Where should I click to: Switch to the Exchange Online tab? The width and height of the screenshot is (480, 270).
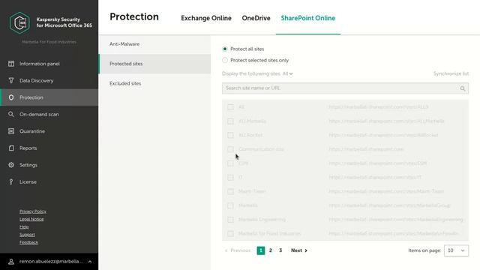[206, 18]
